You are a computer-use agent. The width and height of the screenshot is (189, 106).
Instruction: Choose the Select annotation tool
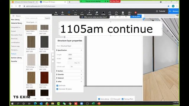pos(62,13)
